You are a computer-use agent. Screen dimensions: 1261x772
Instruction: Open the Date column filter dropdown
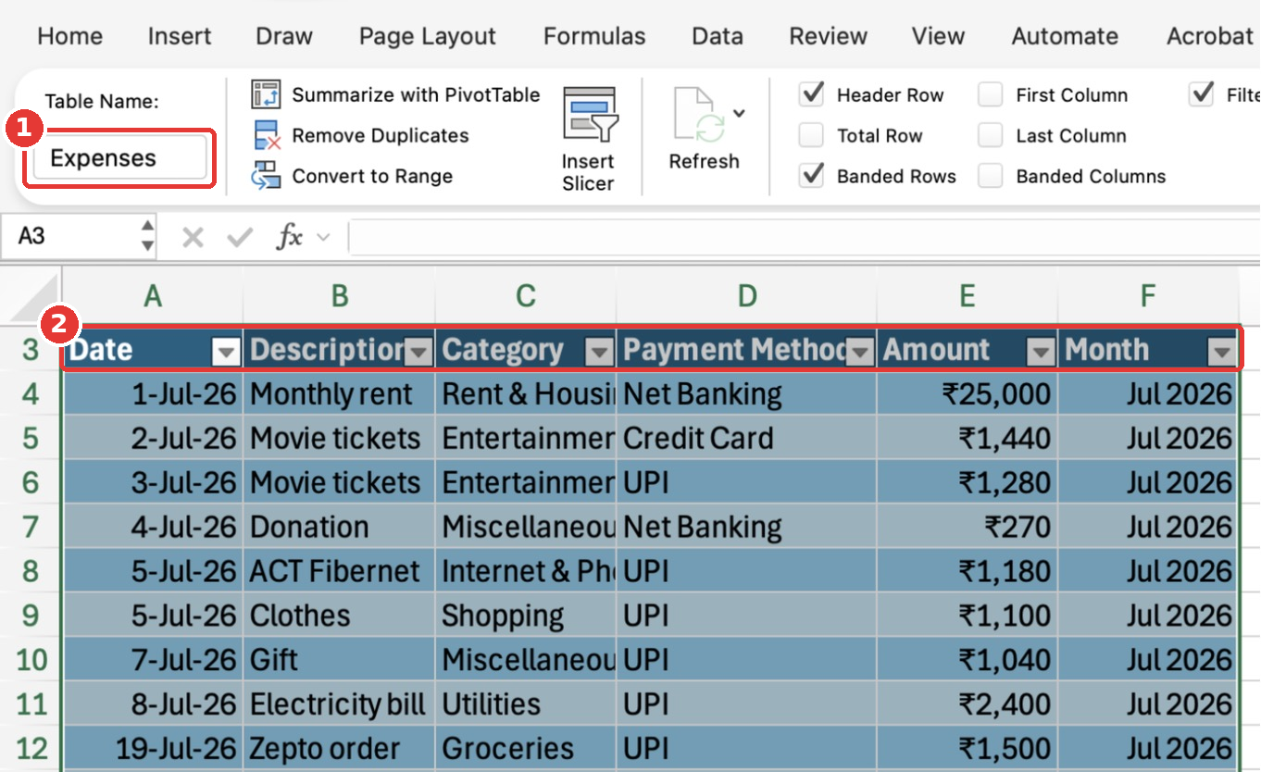click(227, 351)
